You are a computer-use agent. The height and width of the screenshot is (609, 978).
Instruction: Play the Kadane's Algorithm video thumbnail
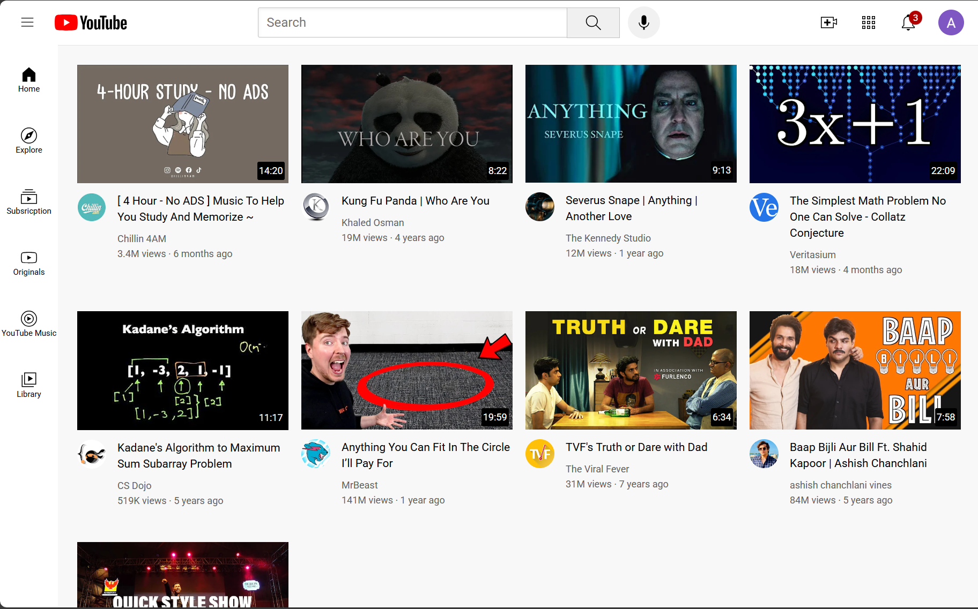pyautogui.click(x=182, y=370)
